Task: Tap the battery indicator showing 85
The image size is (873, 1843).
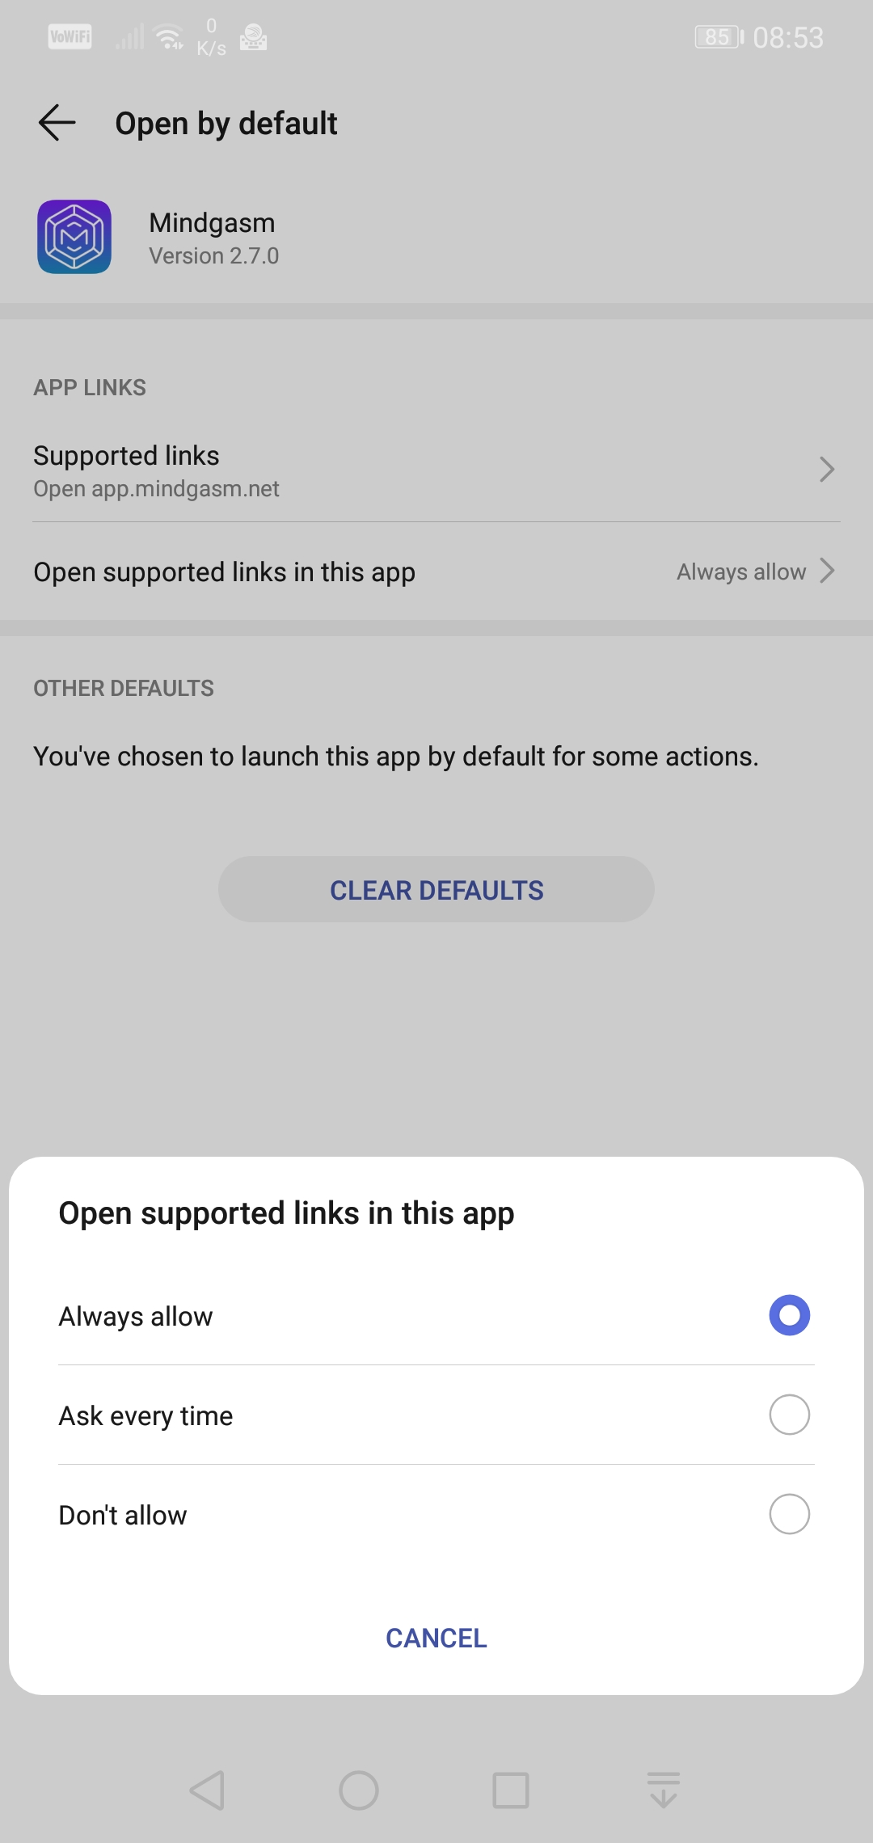Action: tap(719, 37)
